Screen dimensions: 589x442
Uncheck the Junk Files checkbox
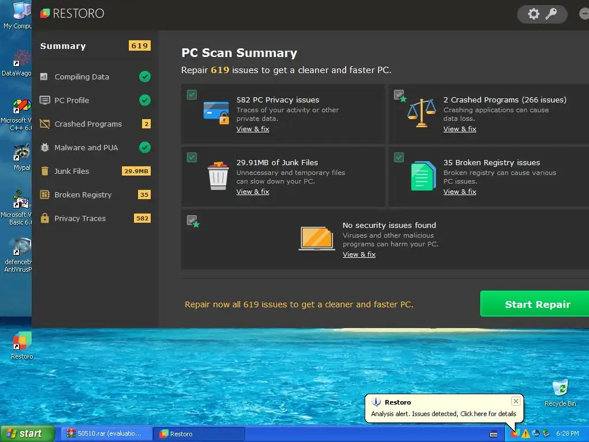[192, 157]
